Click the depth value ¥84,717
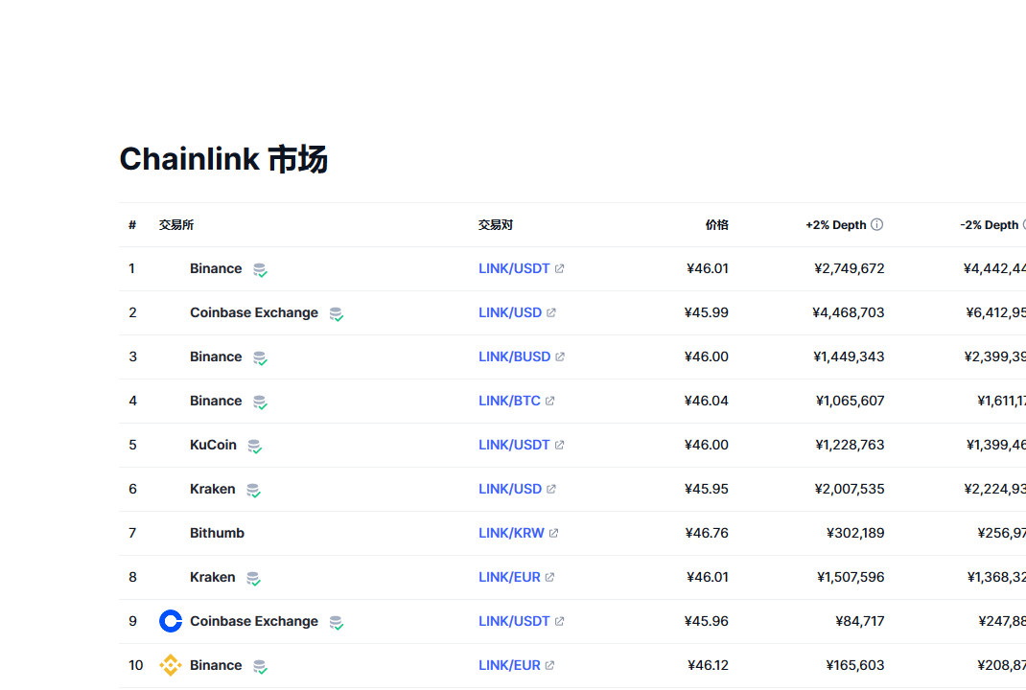Image resolution: width=1026 pixels, height=690 pixels. tap(860, 621)
